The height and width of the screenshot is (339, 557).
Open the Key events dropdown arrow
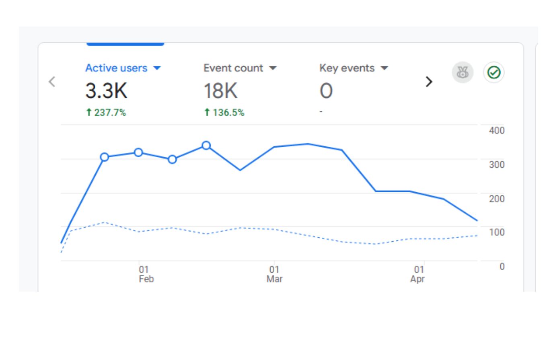[x=384, y=68]
